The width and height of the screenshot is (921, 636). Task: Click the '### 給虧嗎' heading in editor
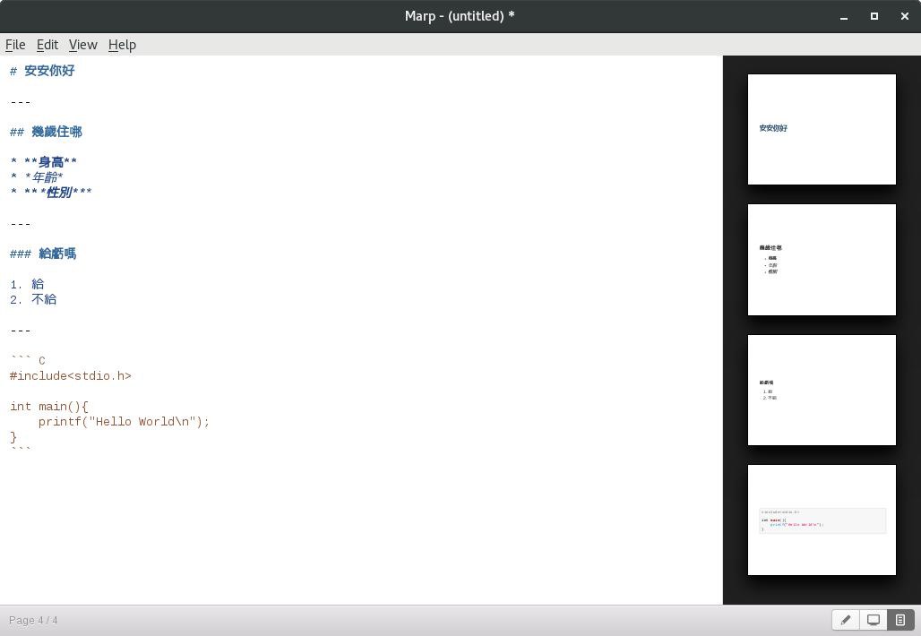[x=56, y=254]
